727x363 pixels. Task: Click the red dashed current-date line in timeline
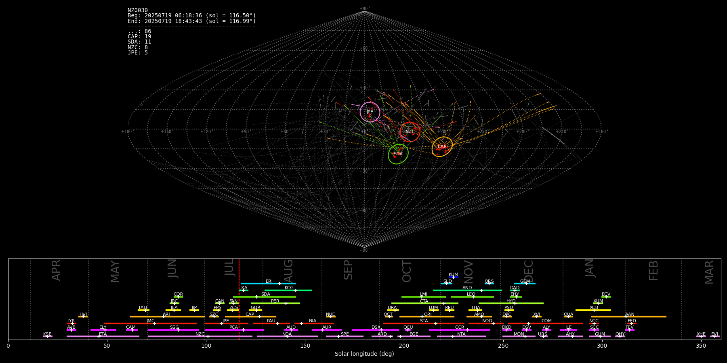point(239,299)
